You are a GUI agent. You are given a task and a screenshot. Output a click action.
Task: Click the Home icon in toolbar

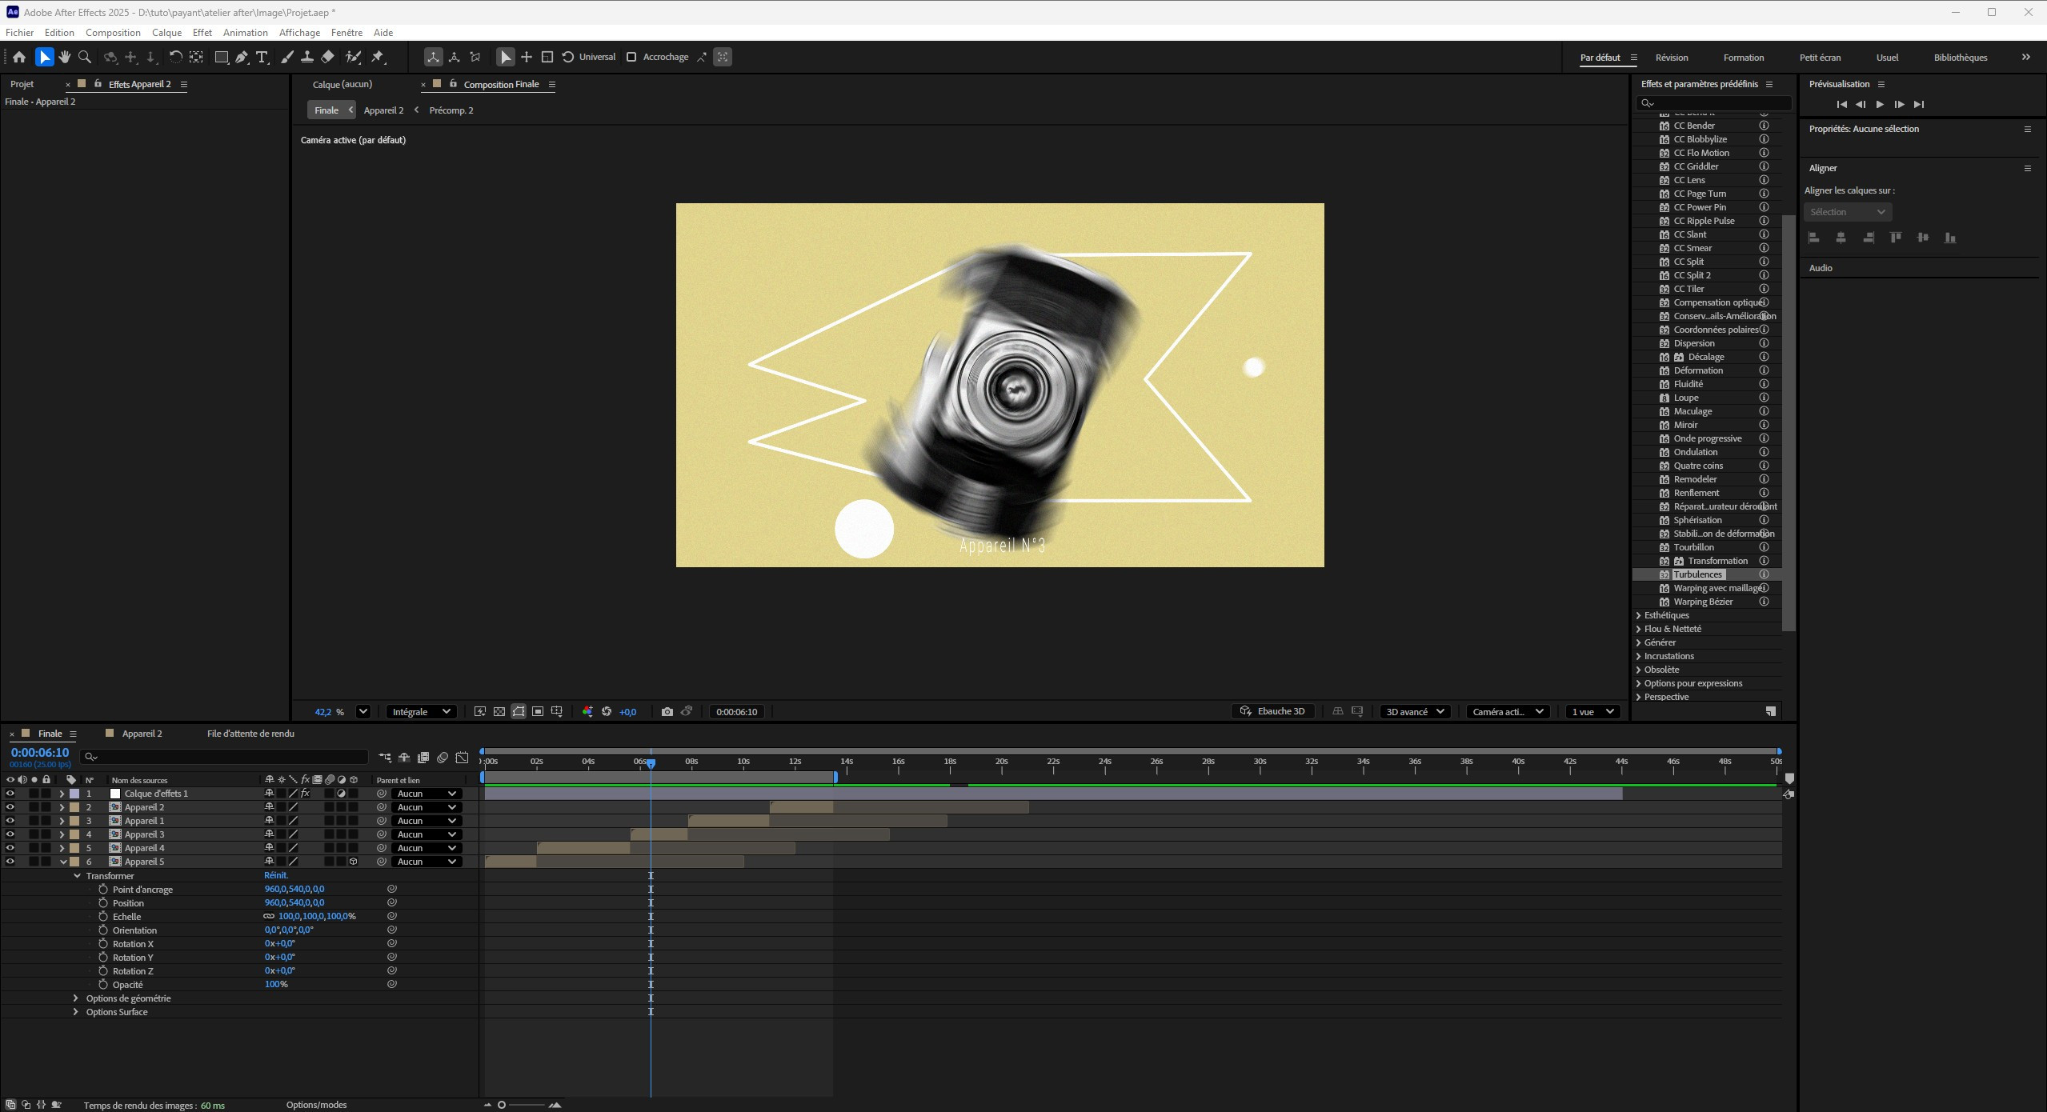(19, 57)
